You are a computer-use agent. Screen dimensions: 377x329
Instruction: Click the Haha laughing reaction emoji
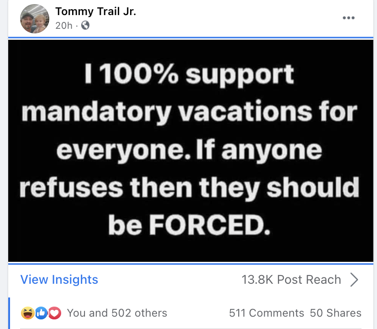(27, 313)
